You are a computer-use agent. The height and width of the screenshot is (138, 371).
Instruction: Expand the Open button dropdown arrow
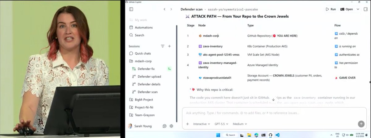358,9
